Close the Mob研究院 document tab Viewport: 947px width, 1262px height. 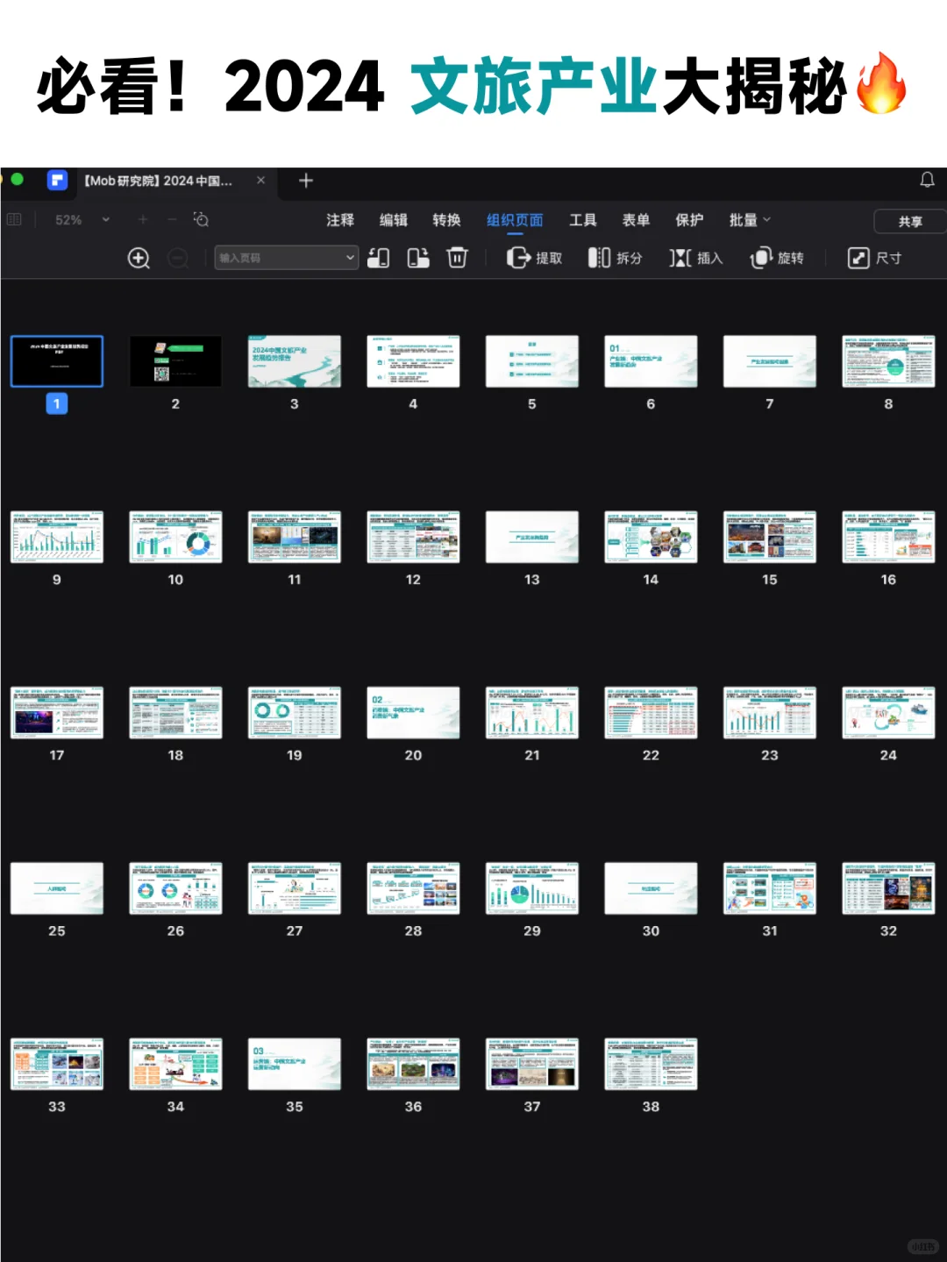coord(260,180)
